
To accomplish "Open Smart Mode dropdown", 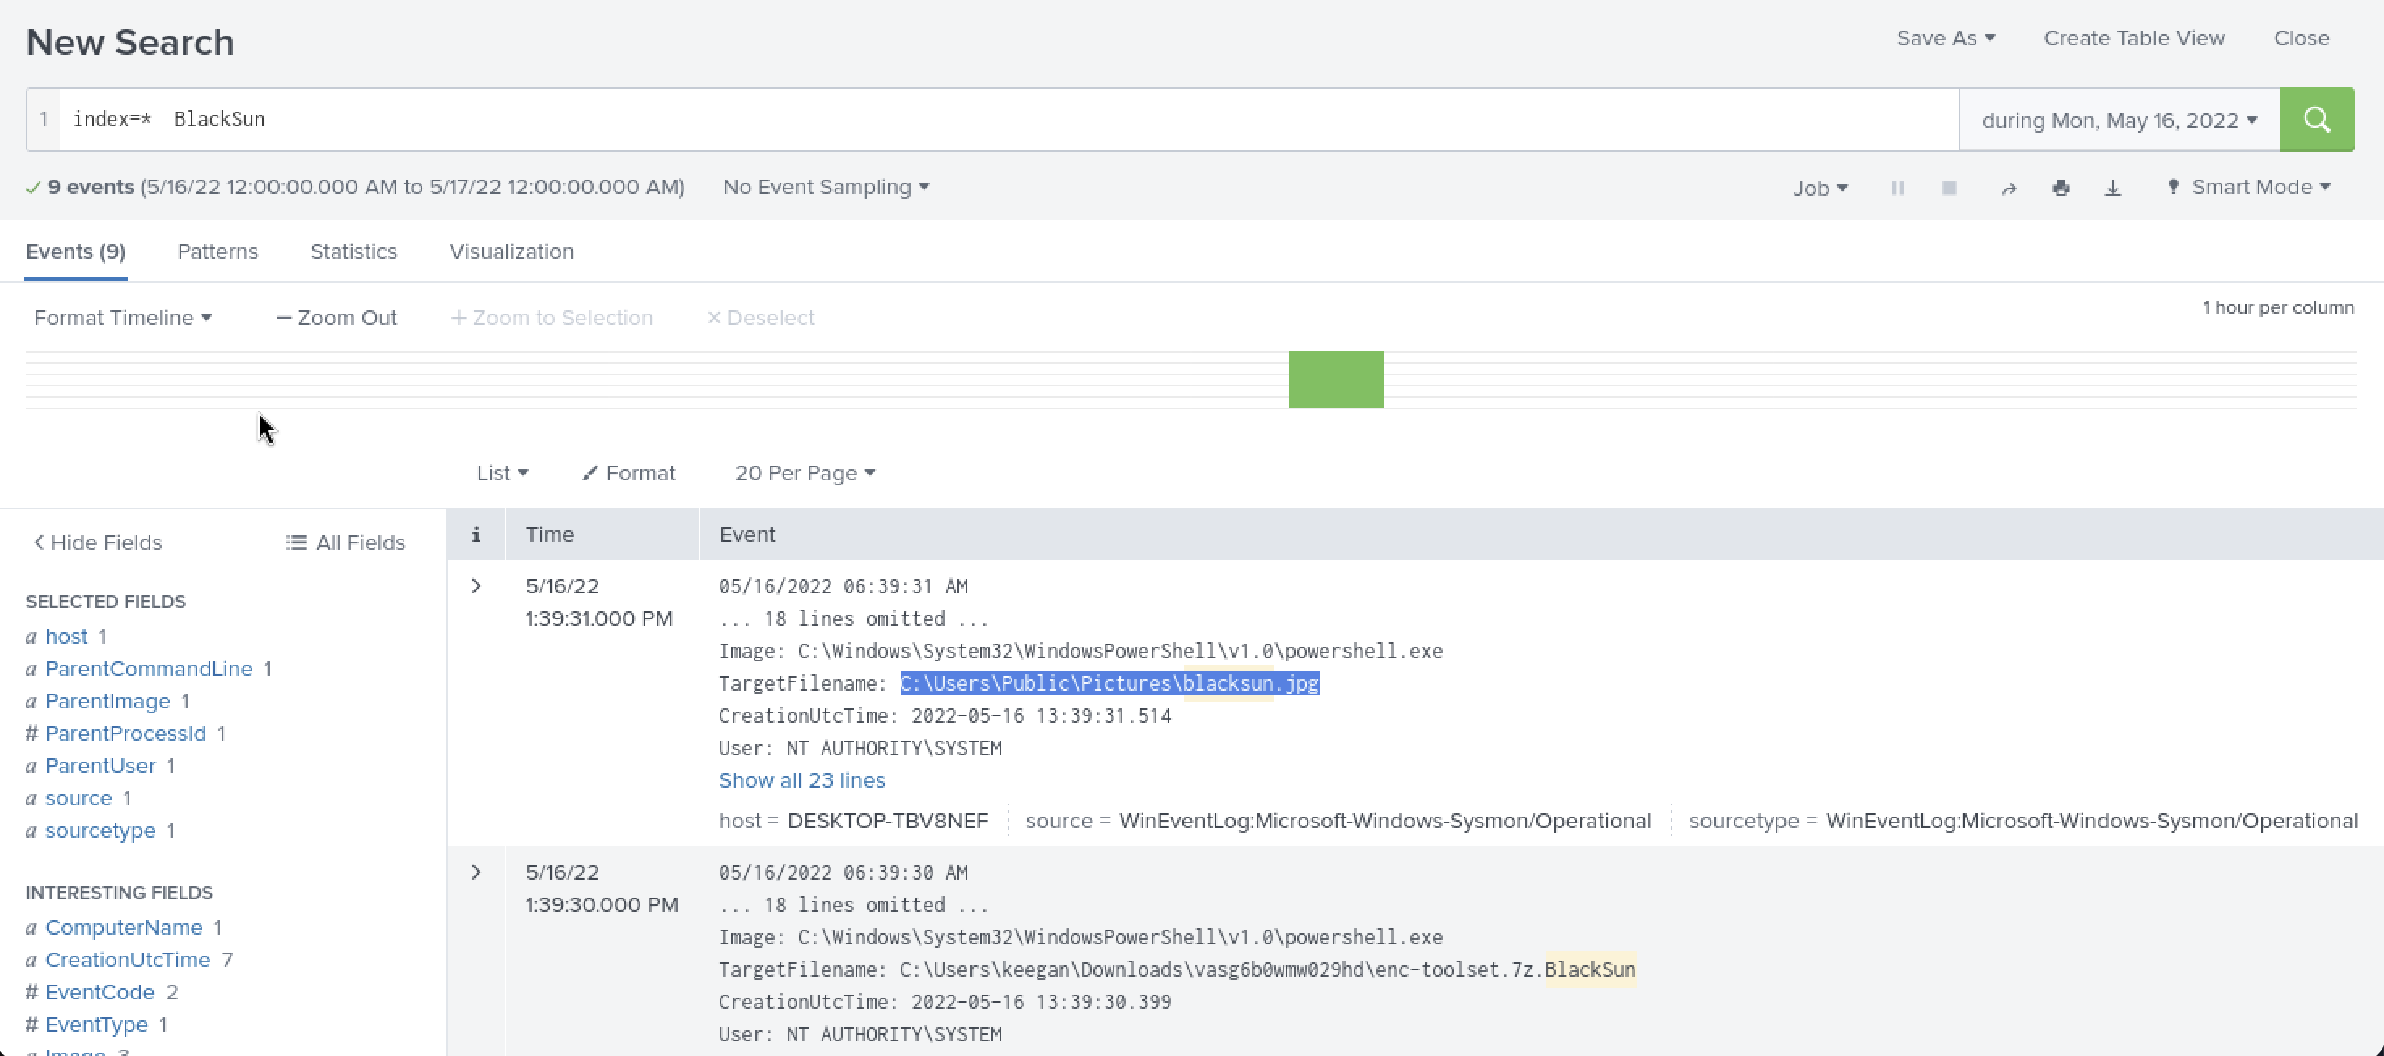I will (2249, 187).
